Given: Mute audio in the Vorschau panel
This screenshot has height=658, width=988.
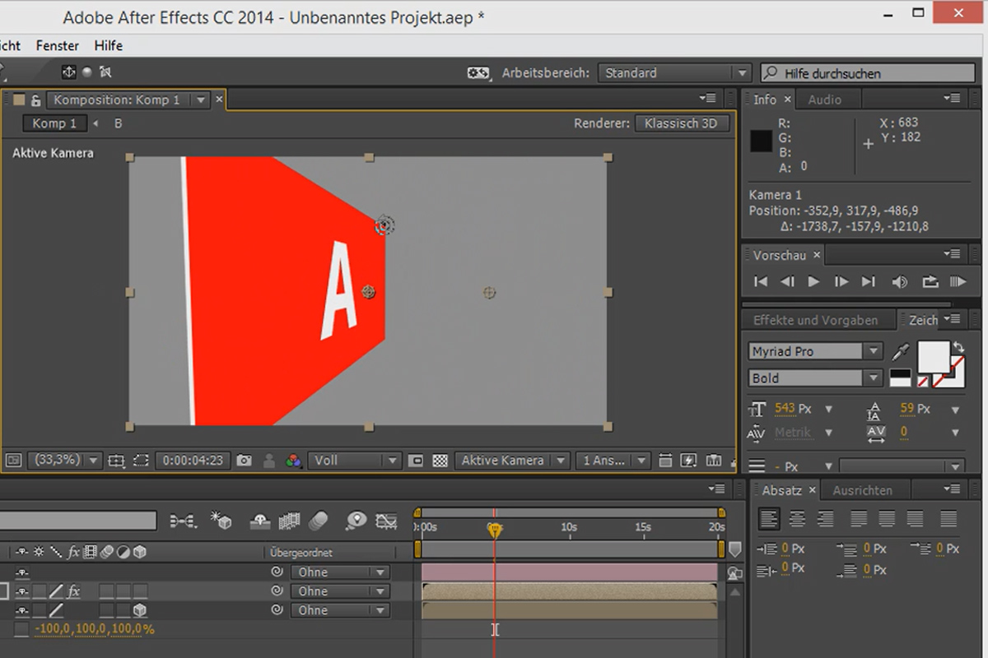Looking at the screenshot, I should 899,281.
